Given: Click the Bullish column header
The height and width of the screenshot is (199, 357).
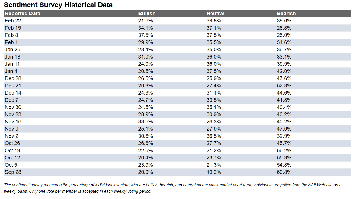Looking at the screenshot, I should click(x=147, y=14).
